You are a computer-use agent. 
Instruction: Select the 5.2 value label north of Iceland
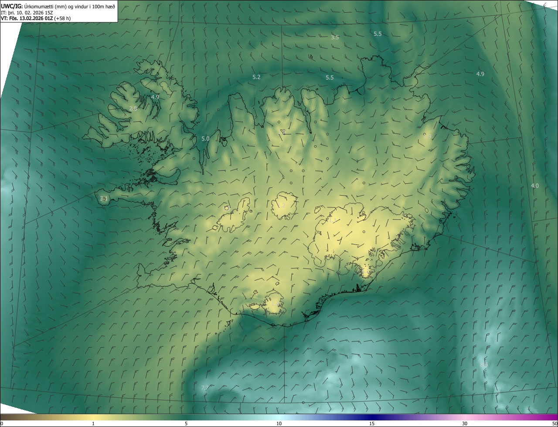pyautogui.click(x=256, y=77)
